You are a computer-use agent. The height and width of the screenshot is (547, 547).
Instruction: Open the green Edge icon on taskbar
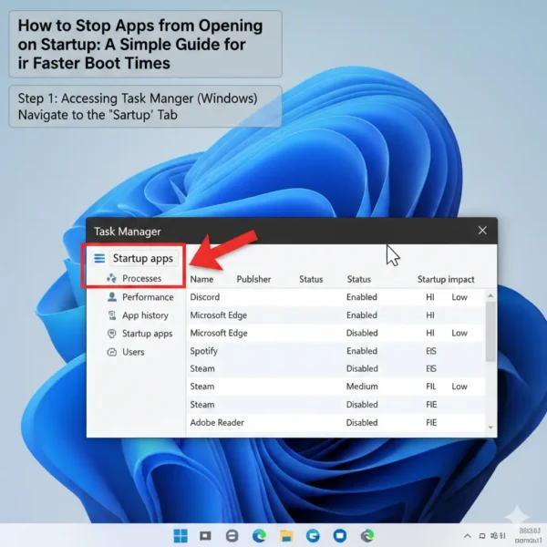pos(367,535)
